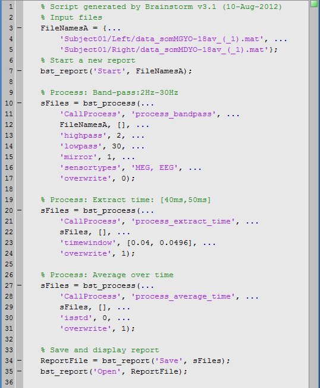Click 'ReportFile = bst_report' on line 34
Image resolution: width=320 pixels, height=388 pixels.
click(x=95, y=361)
